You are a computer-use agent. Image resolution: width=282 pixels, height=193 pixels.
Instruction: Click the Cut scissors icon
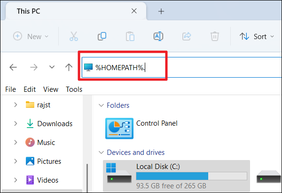tap(74, 36)
